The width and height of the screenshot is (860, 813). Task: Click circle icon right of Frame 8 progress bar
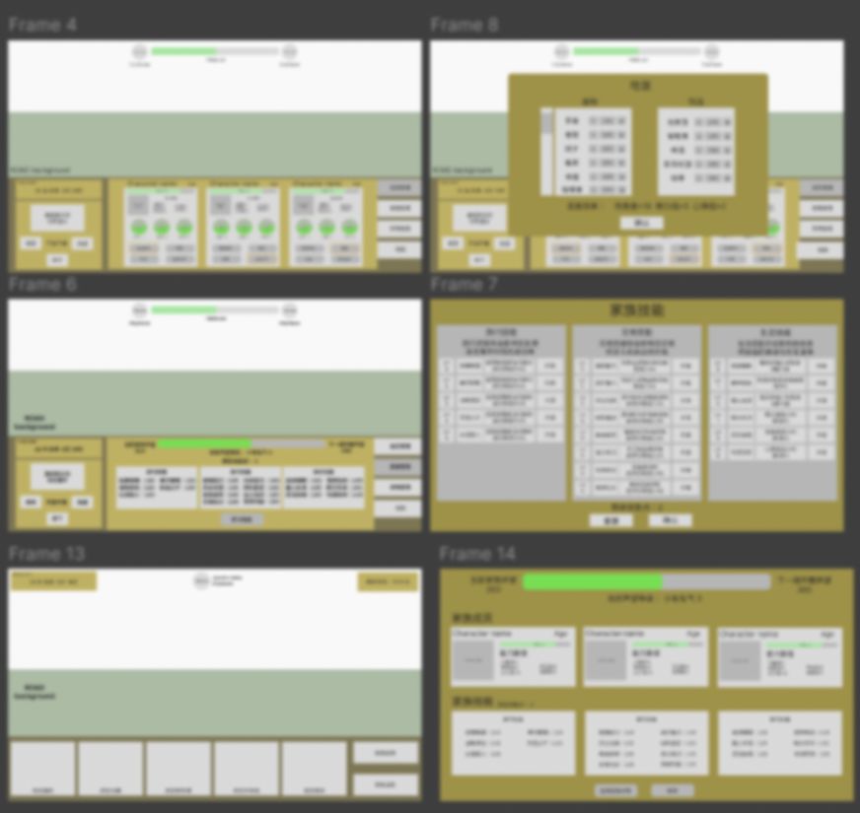(x=711, y=52)
